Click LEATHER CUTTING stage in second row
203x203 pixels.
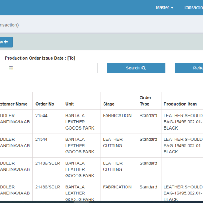click(x=112, y=143)
